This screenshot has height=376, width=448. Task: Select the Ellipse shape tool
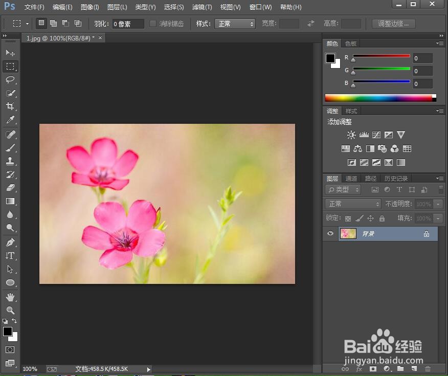10,282
